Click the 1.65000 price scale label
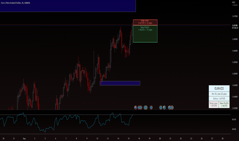 pyautogui.click(x=235, y=74)
